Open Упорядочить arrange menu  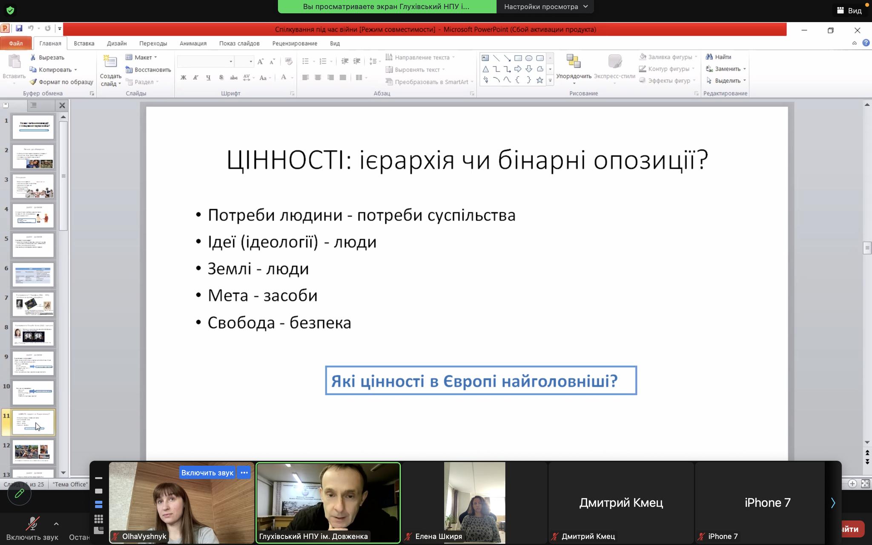[x=574, y=68]
